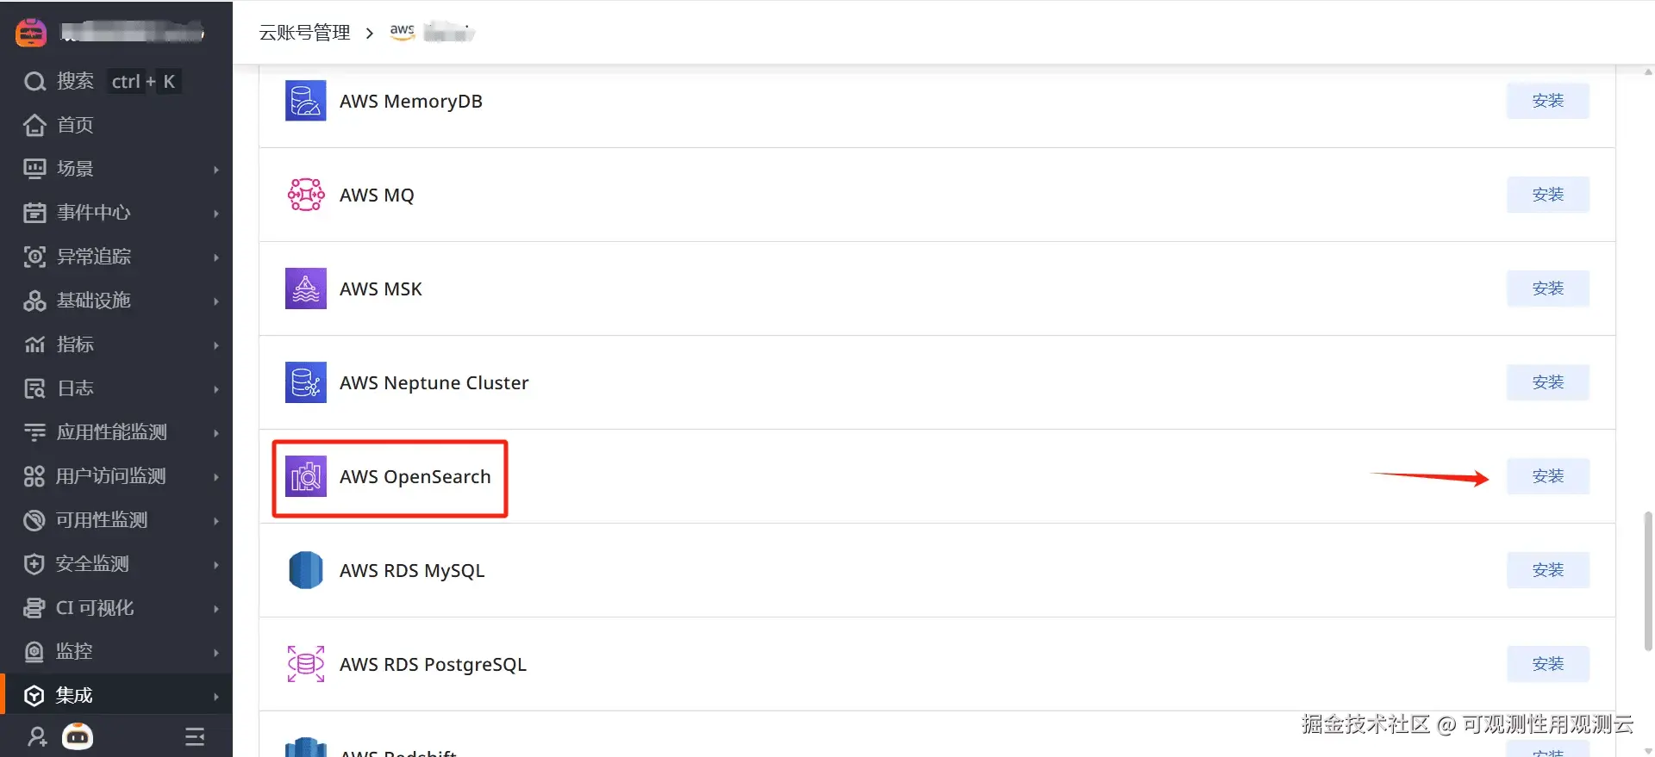Screen dimensions: 1655x757
Task: Click the AWS RDS PostgreSQL icon
Action: 305,664
